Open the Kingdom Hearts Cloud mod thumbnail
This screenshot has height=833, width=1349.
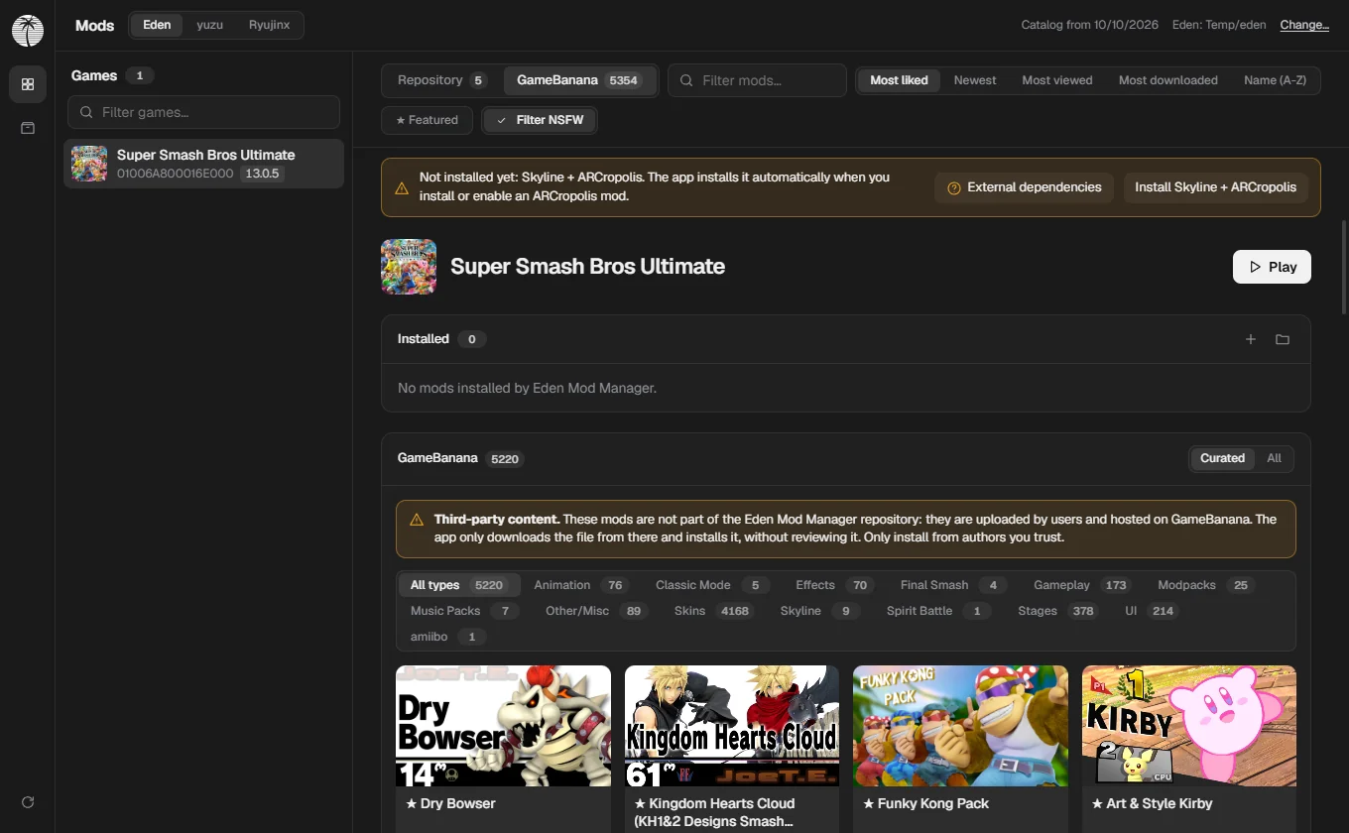732,726
